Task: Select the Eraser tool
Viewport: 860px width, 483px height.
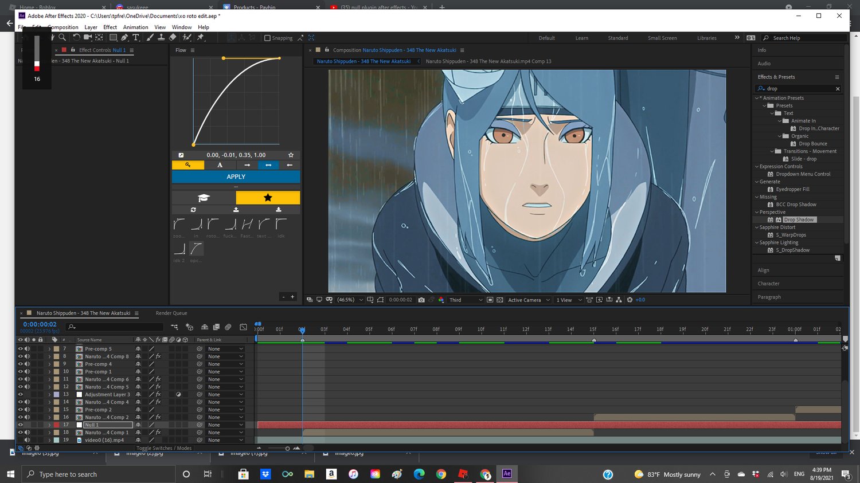Action: pyautogui.click(x=173, y=37)
